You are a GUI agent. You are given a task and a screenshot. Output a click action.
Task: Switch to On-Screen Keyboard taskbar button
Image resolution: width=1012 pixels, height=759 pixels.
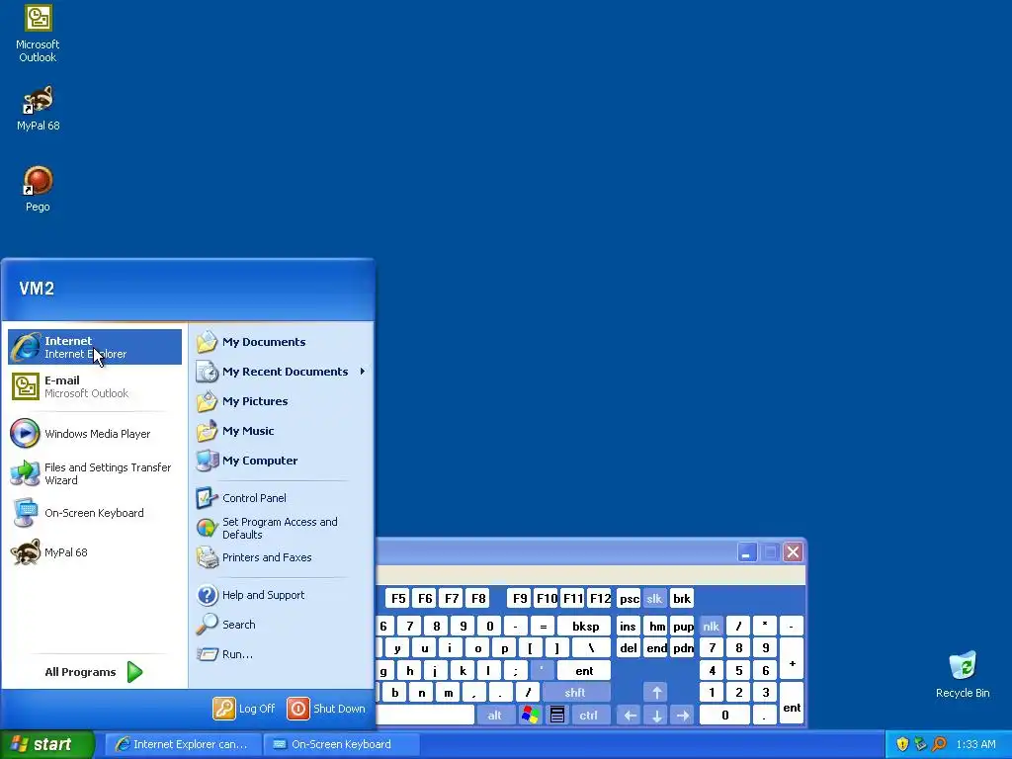coord(341,744)
